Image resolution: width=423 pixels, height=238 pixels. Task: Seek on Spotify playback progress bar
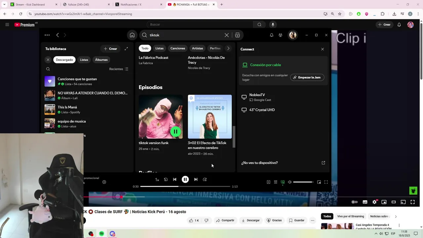click(185, 186)
